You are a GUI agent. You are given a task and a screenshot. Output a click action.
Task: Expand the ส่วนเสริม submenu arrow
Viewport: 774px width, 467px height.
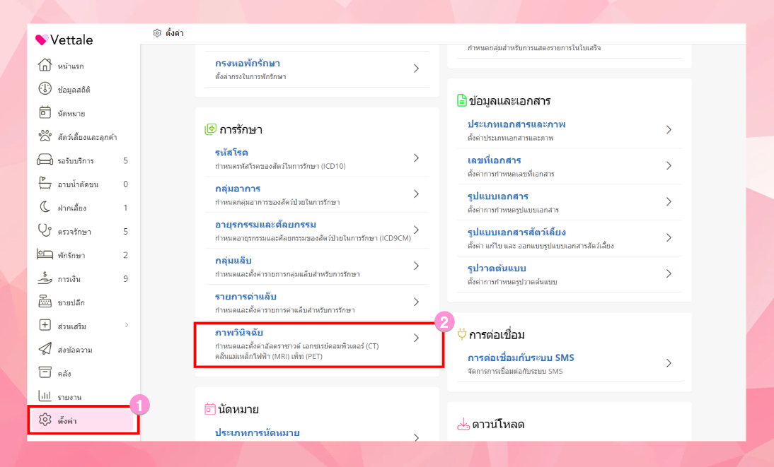[x=127, y=325]
